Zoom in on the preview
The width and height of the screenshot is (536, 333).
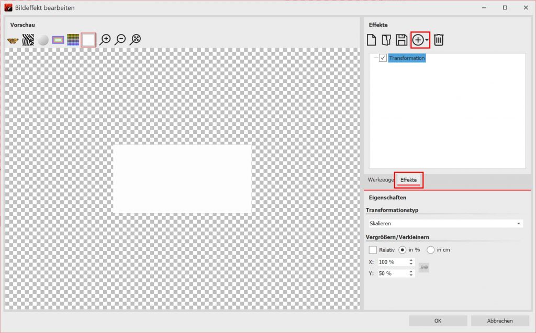(105, 40)
